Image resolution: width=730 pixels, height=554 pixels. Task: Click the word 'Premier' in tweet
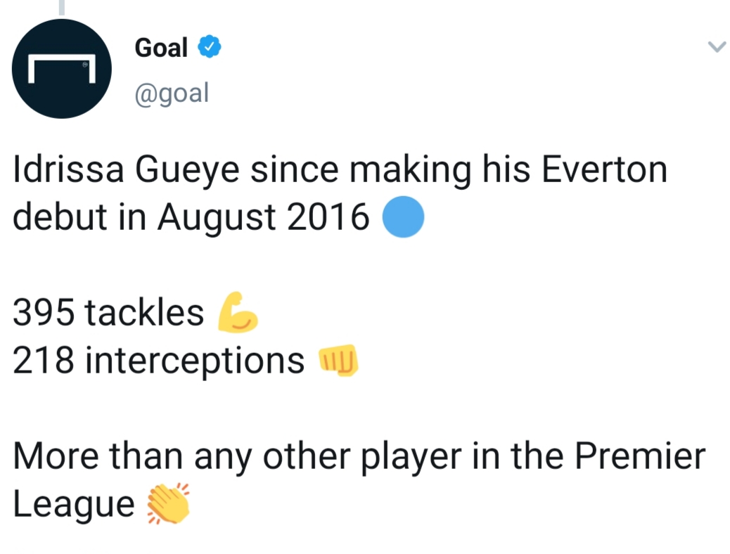[x=640, y=456]
